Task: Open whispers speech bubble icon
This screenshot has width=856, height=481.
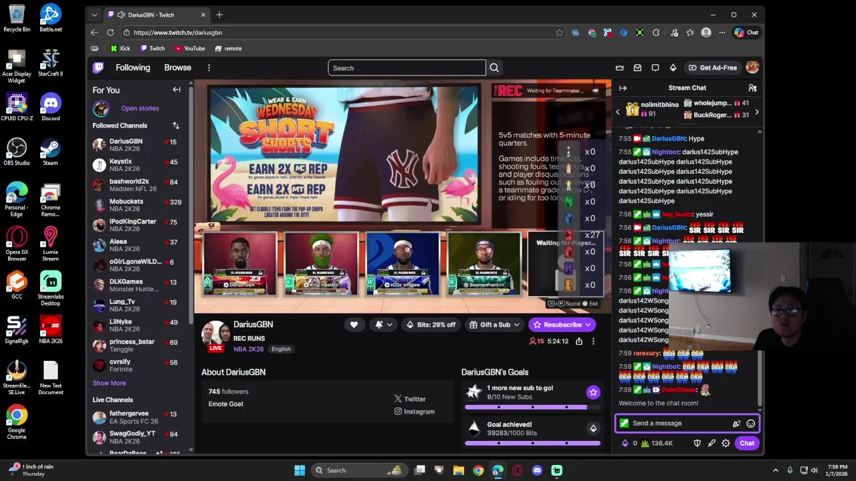Action: coord(655,67)
